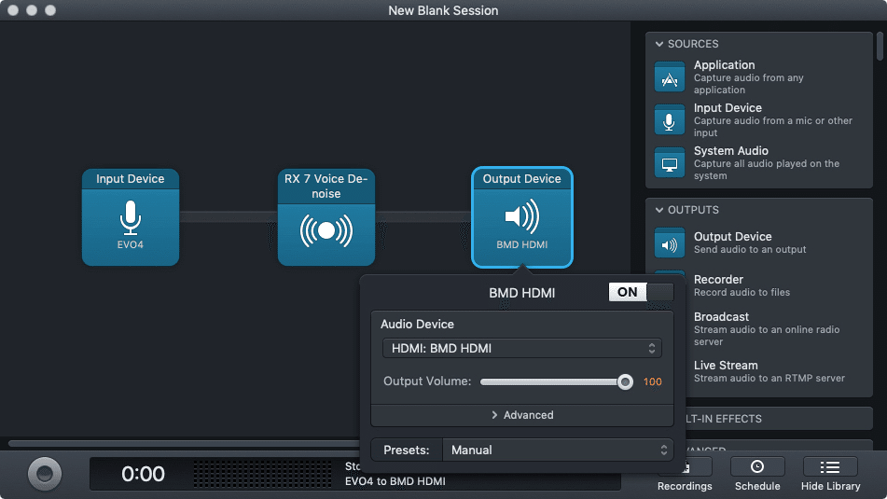Click the Application source title

pyautogui.click(x=724, y=65)
